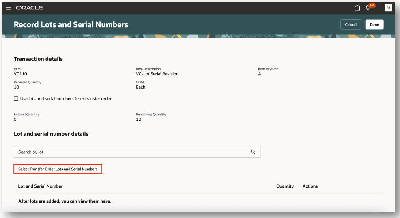
Task: Open the notifications bell
Action: click(x=368, y=8)
